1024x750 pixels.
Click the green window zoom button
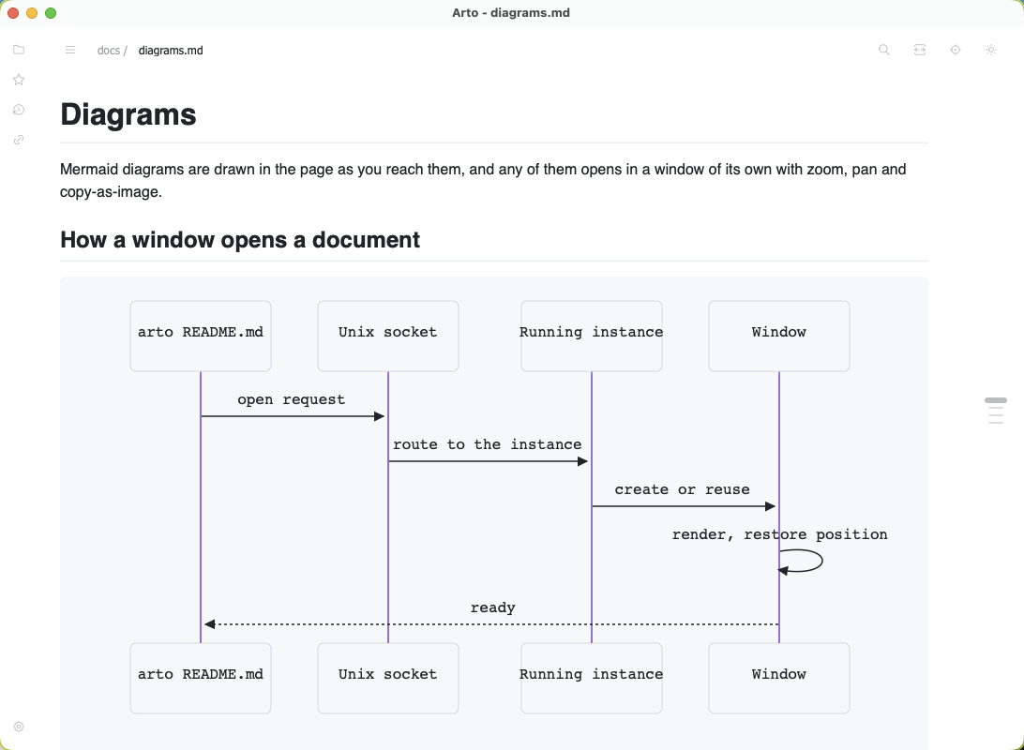pos(51,13)
